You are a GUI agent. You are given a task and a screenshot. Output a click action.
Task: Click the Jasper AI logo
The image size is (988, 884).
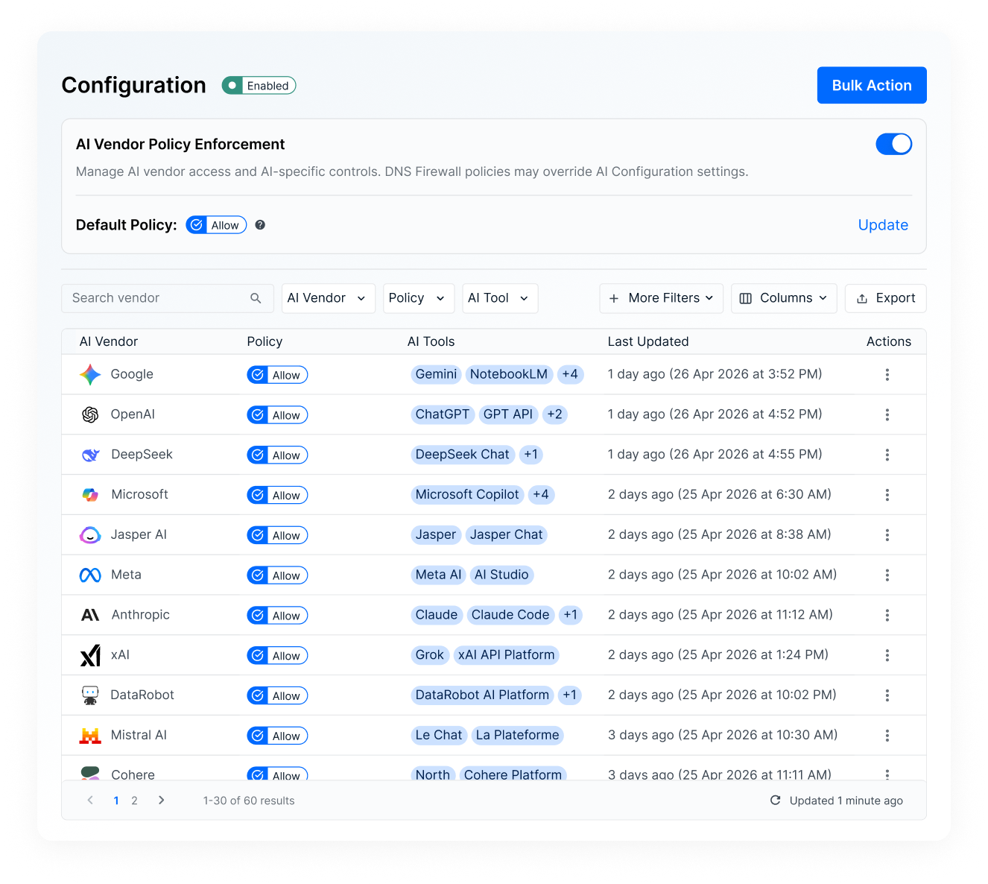90,535
